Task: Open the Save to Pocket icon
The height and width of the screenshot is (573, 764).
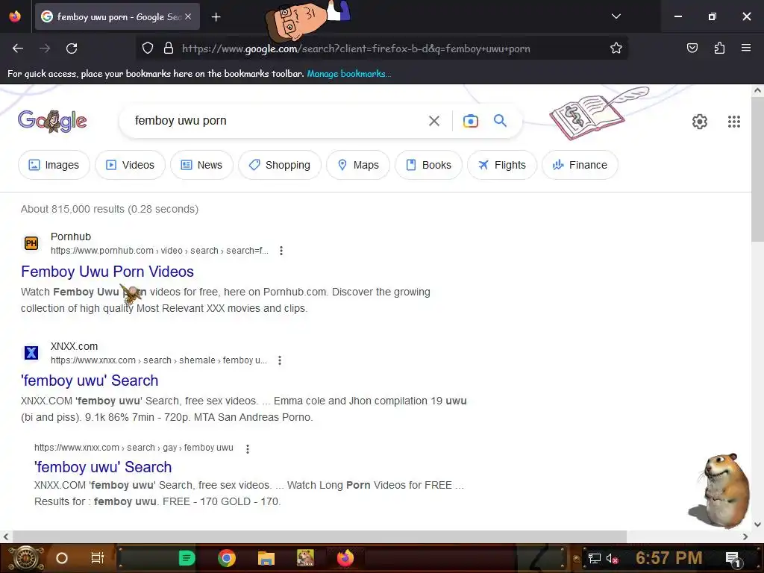Action: click(692, 48)
